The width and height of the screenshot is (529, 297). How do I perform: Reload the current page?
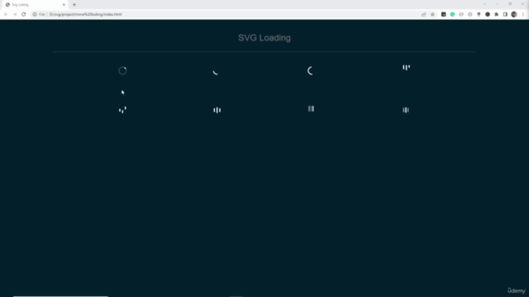(24, 15)
